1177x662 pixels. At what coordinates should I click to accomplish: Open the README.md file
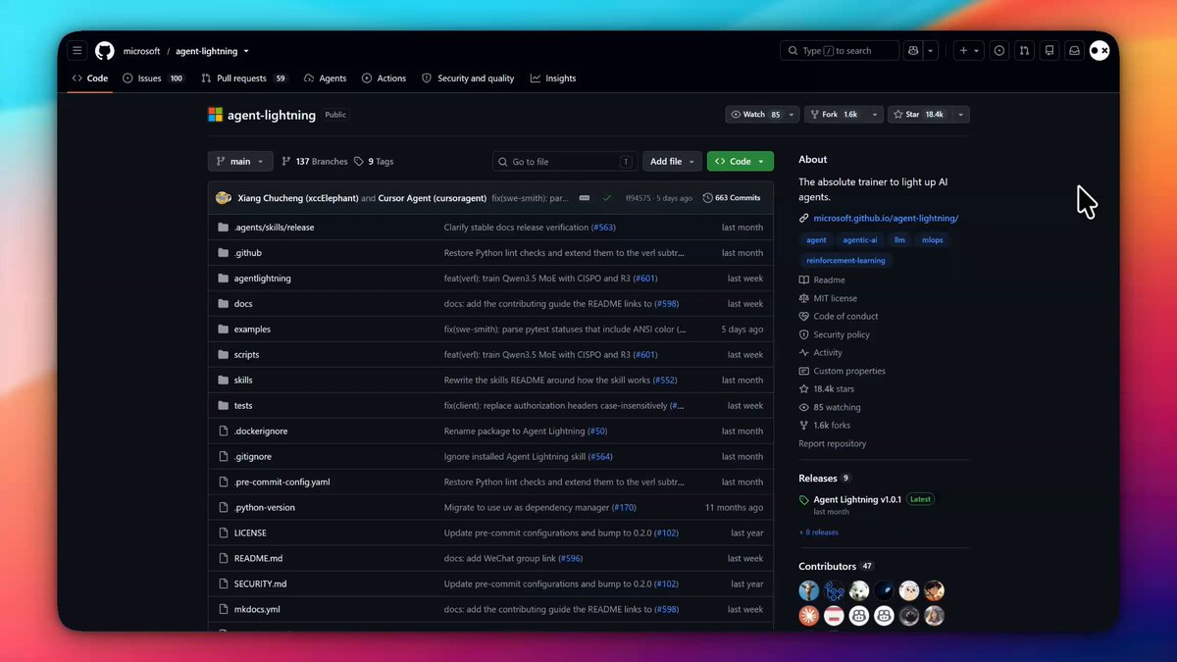pos(258,559)
